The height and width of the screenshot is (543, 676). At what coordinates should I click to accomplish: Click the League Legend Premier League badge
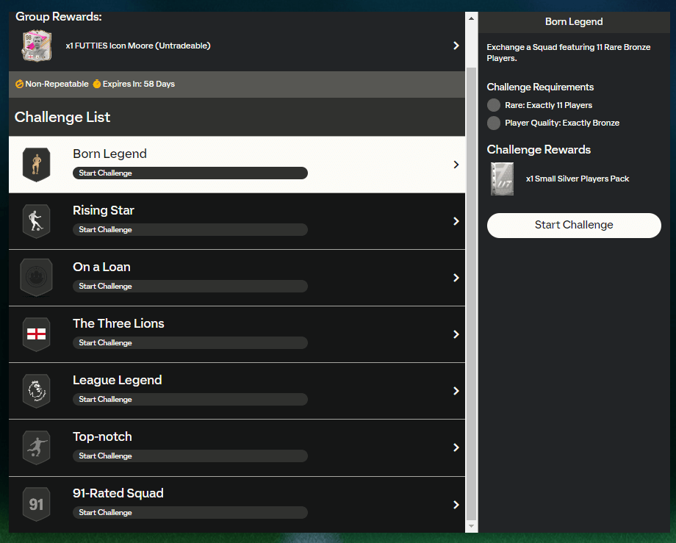[x=35, y=391]
